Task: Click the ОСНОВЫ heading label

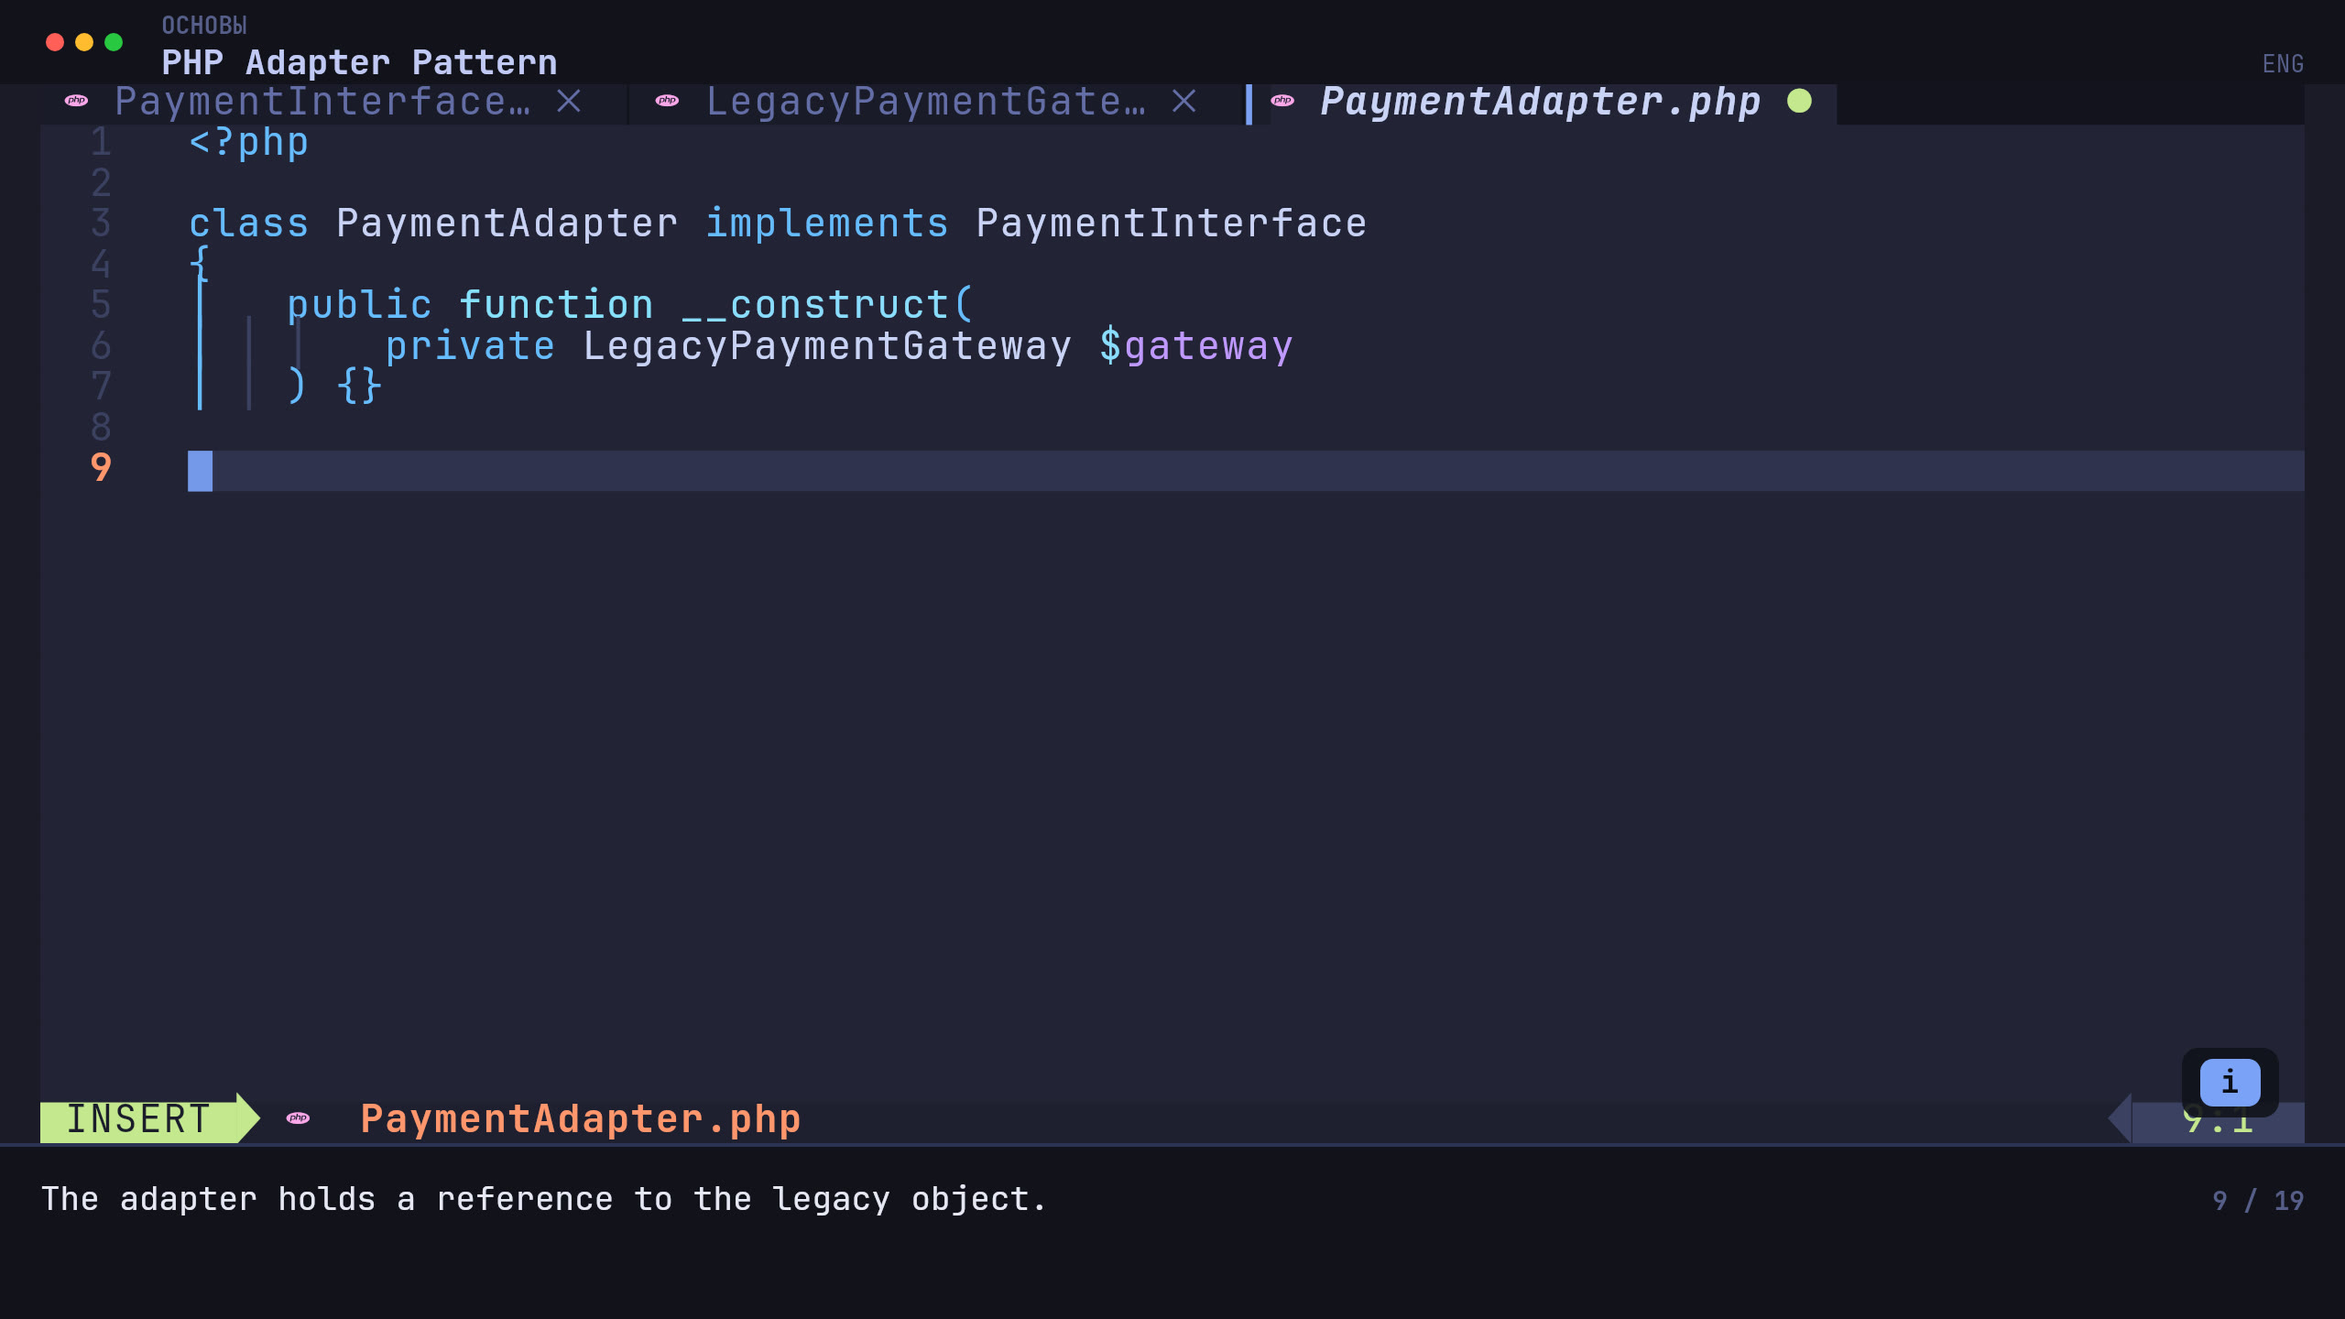Action: click(204, 26)
